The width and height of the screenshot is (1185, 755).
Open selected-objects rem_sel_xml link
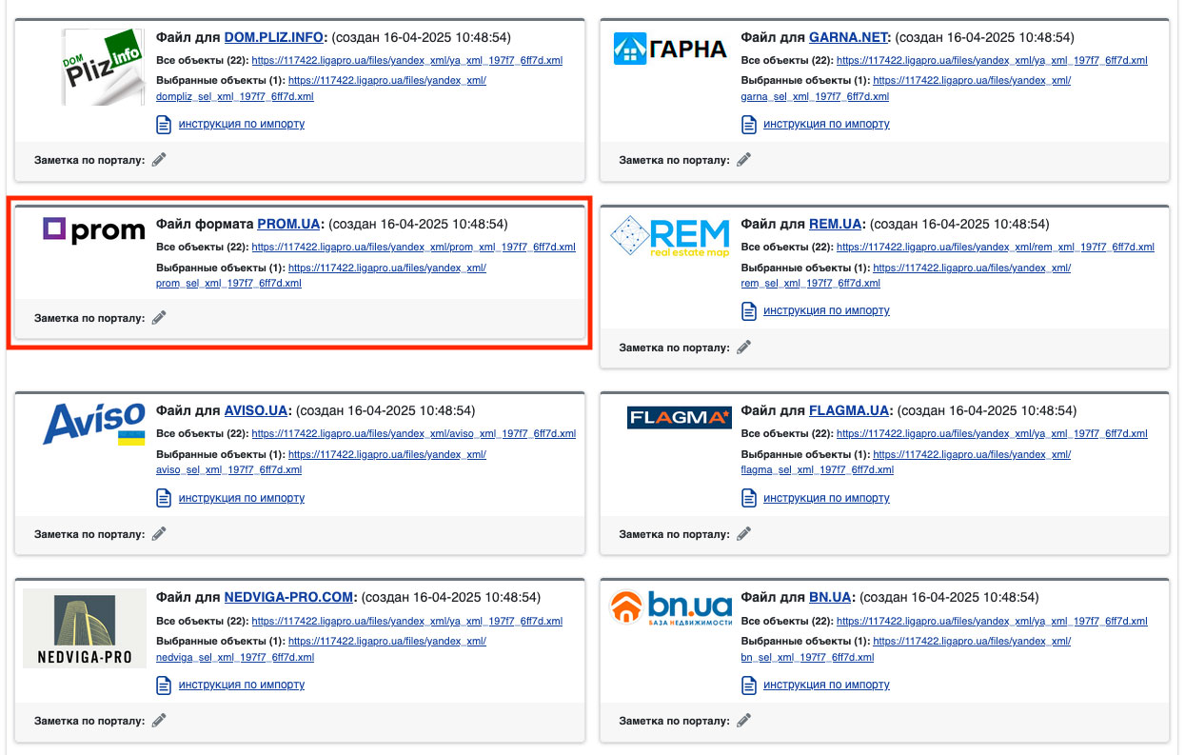(x=905, y=275)
